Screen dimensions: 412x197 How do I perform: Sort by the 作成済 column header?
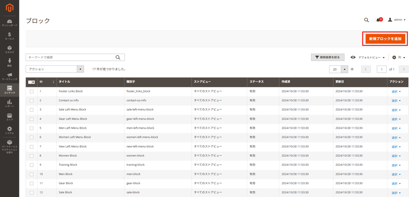click(x=306, y=82)
